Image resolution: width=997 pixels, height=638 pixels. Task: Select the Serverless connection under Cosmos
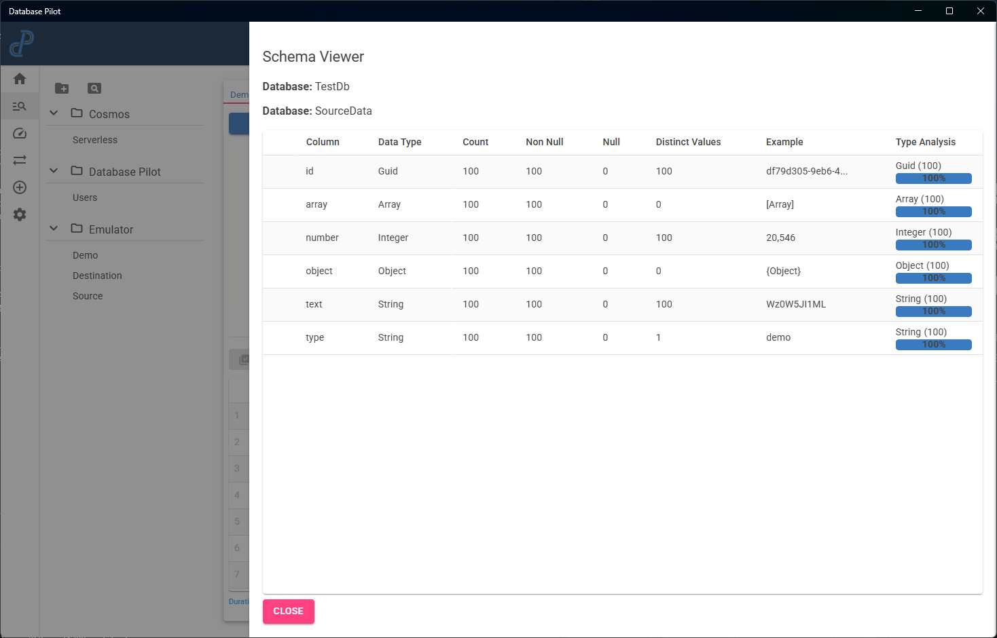point(94,140)
